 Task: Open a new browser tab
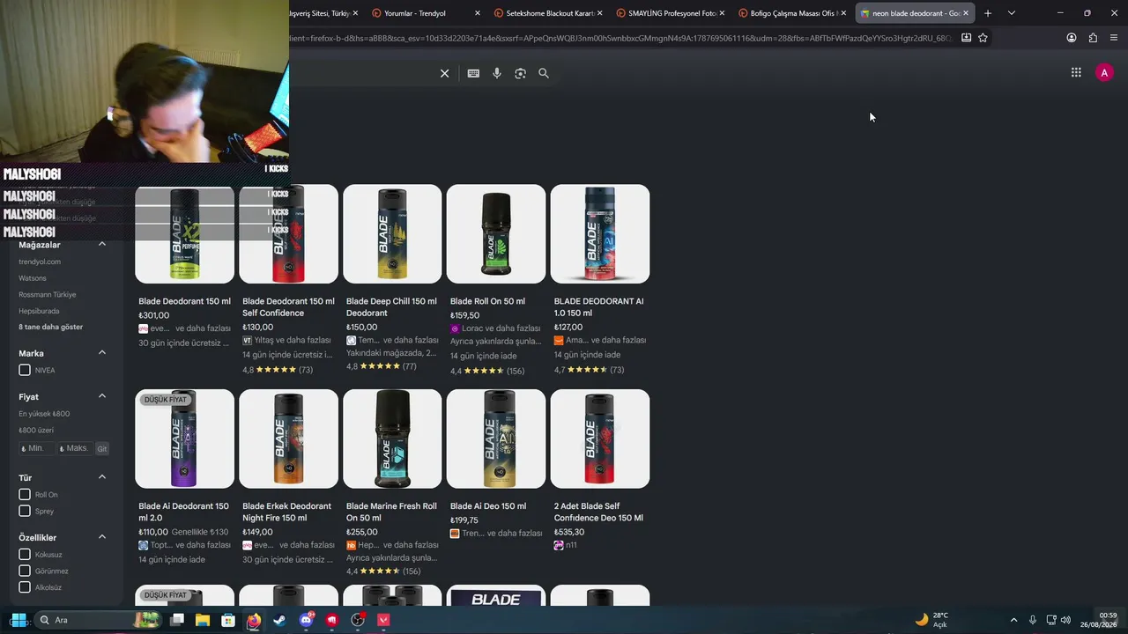click(988, 13)
